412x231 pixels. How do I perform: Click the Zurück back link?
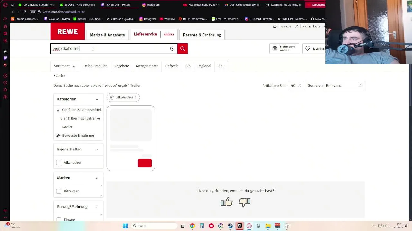60,76
